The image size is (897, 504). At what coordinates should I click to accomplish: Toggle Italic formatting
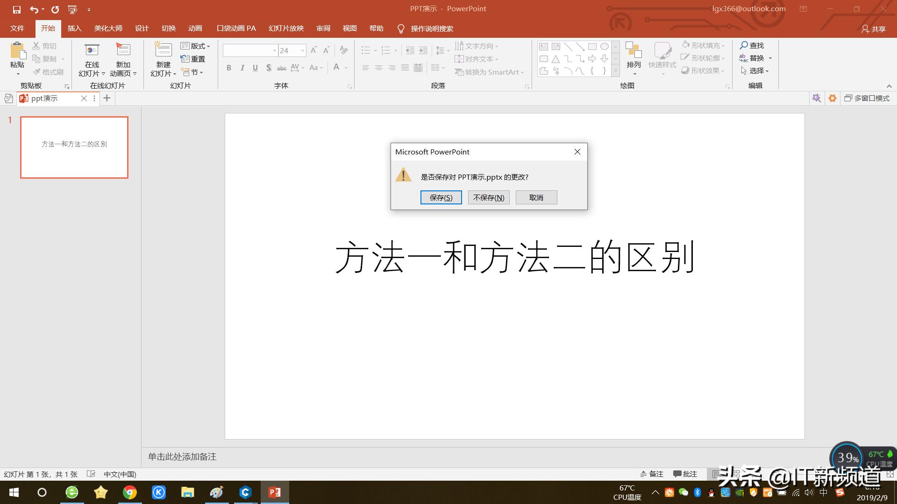coord(242,68)
